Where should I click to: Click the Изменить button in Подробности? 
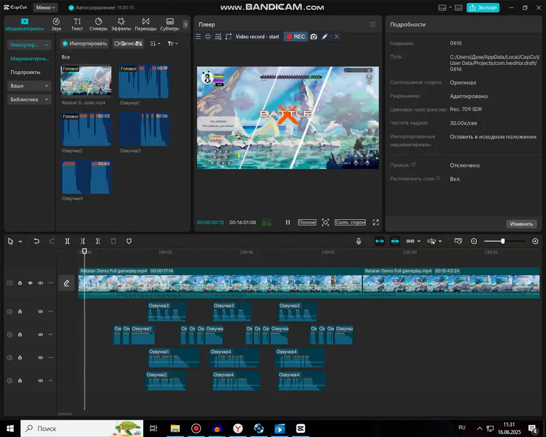[x=521, y=224]
